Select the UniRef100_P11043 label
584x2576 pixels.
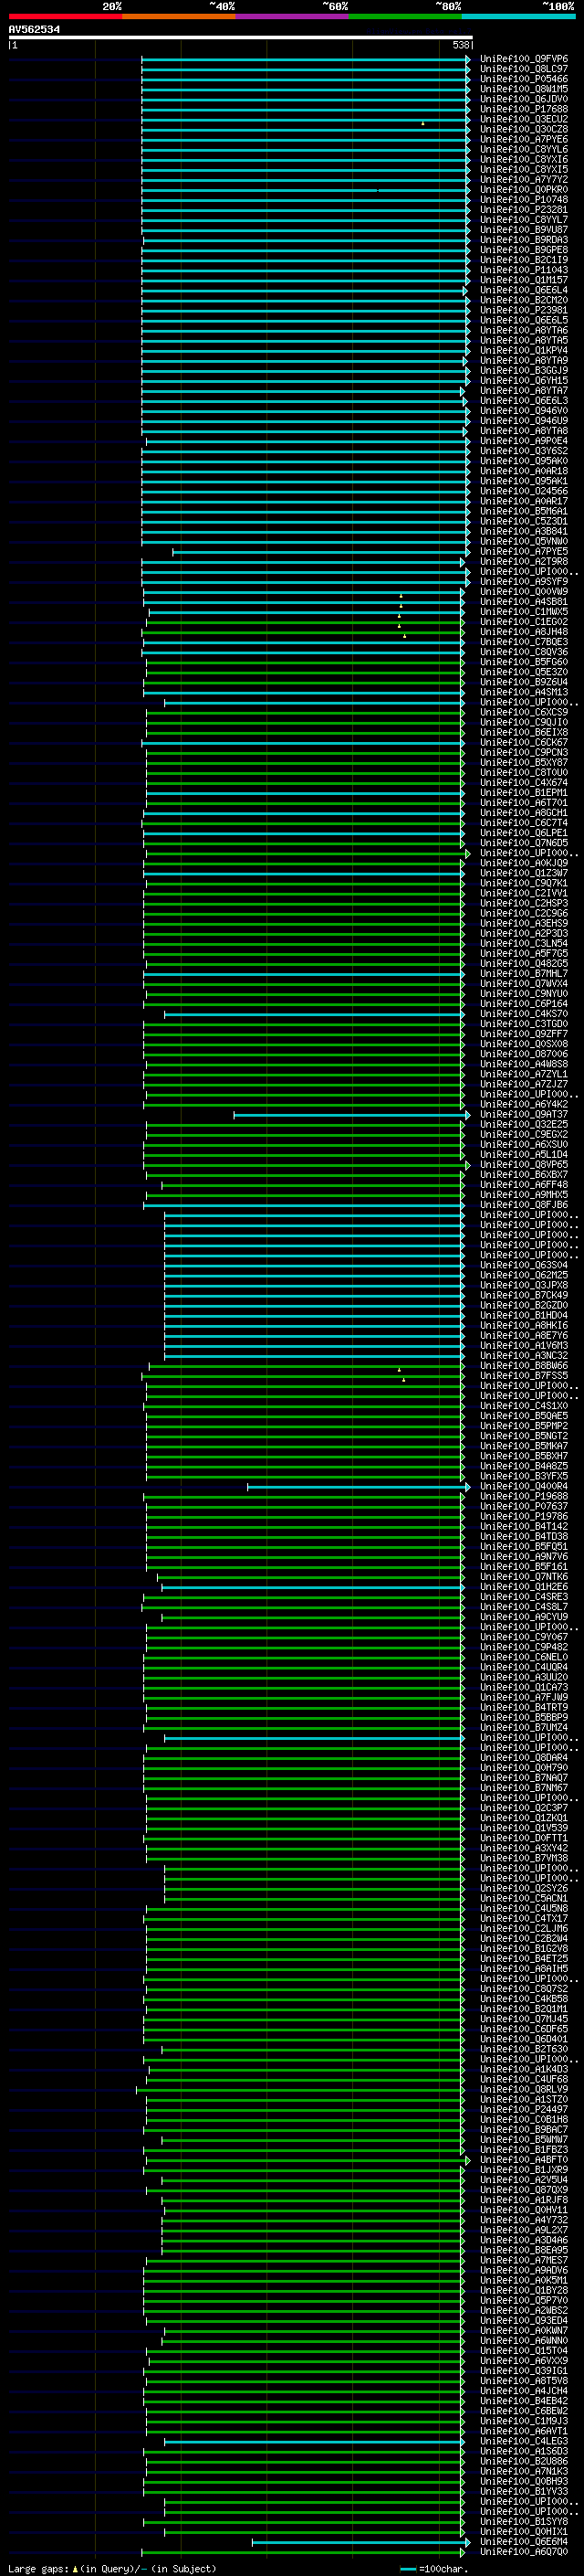click(x=523, y=270)
